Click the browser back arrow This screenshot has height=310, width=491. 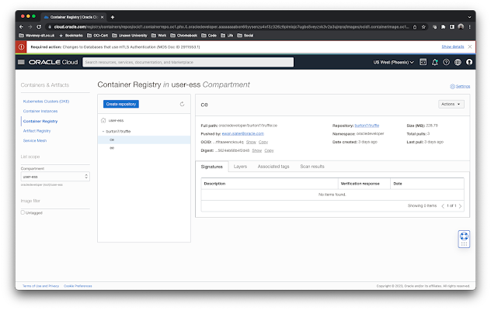tap(21, 27)
